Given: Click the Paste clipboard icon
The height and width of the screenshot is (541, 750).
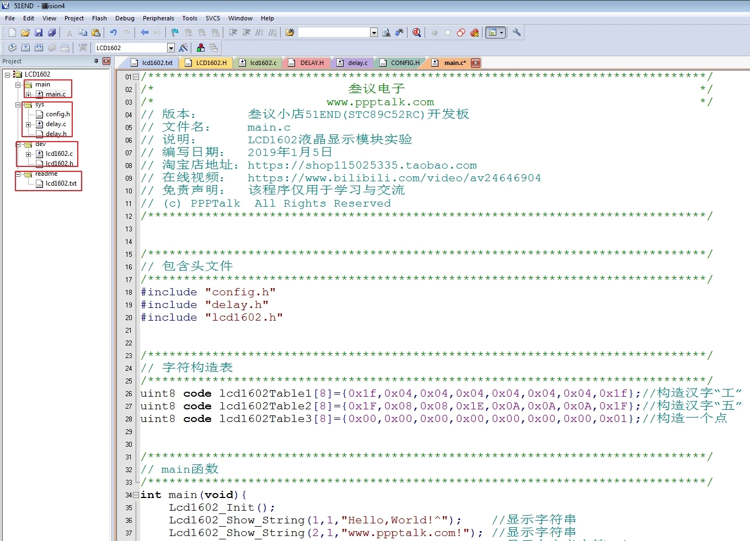Looking at the screenshot, I should (96, 33).
